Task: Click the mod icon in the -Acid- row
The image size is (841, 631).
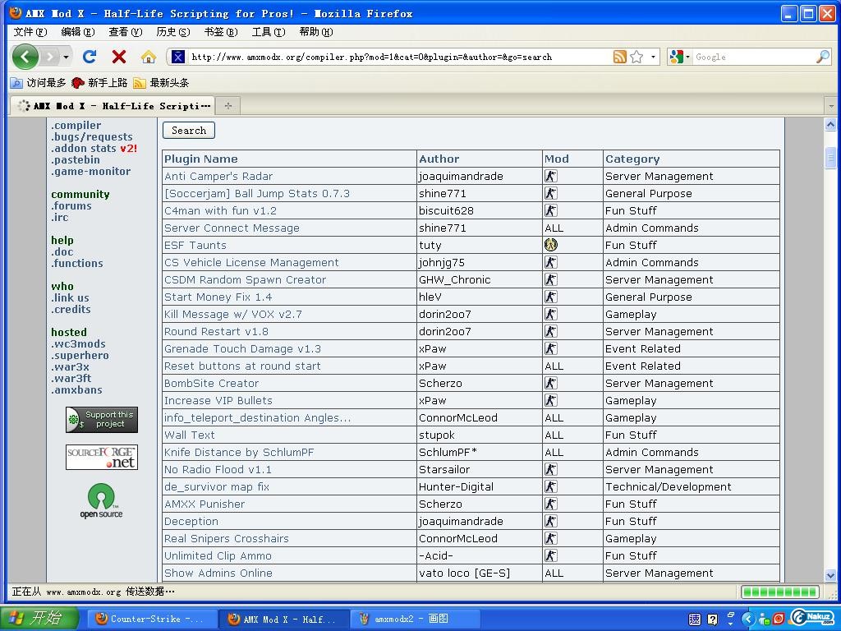Action: click(551, 555)
